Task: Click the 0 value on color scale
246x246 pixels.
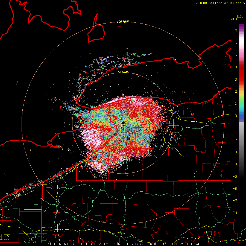Action: pos(236,116)
